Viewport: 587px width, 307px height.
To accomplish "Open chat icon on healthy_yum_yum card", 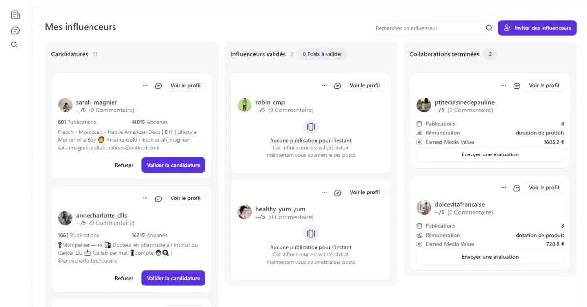I will [338, 193].
